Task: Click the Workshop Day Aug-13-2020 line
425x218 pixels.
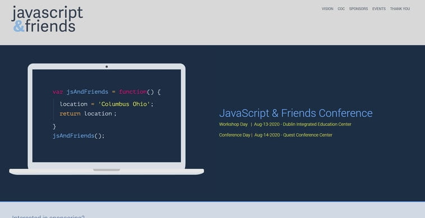Action: (x=285, y=124)
